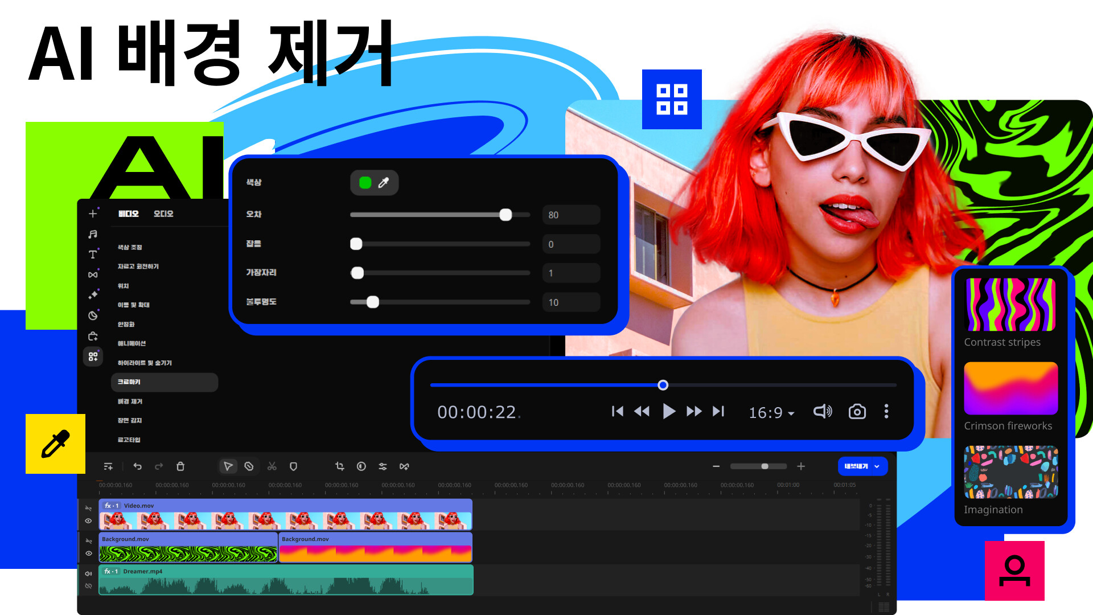Click the add track icon in timeline toolbar
Viewport: 1093px width, 615px height.
point(108,466)
